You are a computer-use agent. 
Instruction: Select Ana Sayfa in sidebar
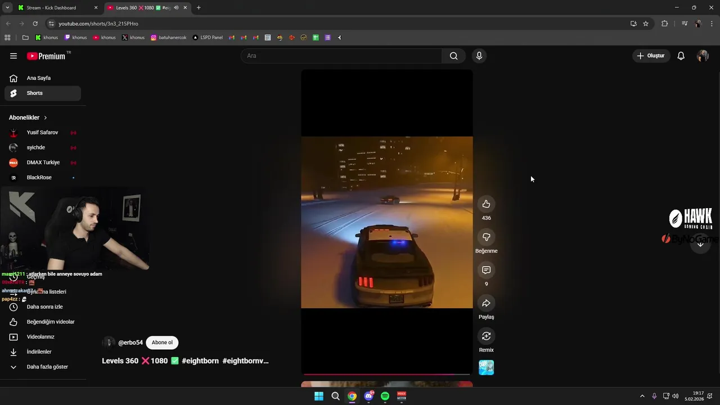pos(43,78)
